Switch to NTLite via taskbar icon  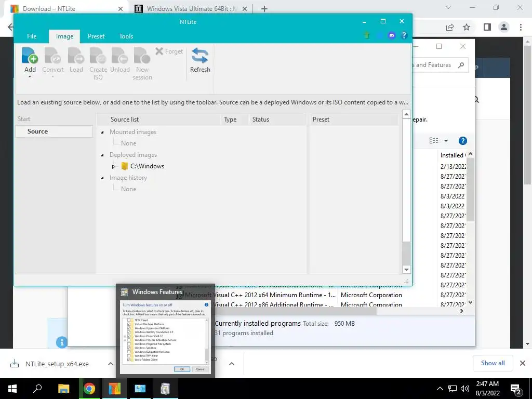115,389
